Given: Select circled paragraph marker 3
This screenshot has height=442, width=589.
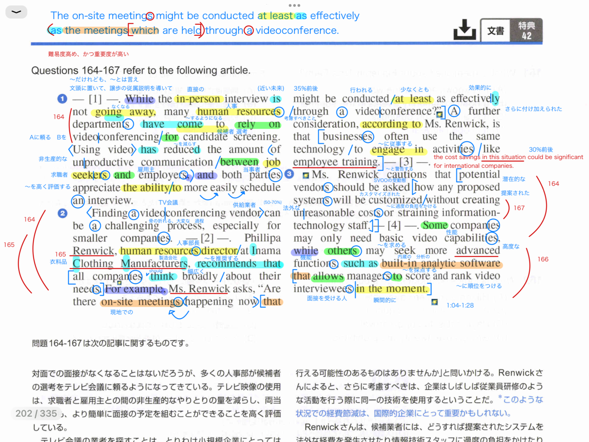Looking at the screenshot, I should tap(289, 175).
